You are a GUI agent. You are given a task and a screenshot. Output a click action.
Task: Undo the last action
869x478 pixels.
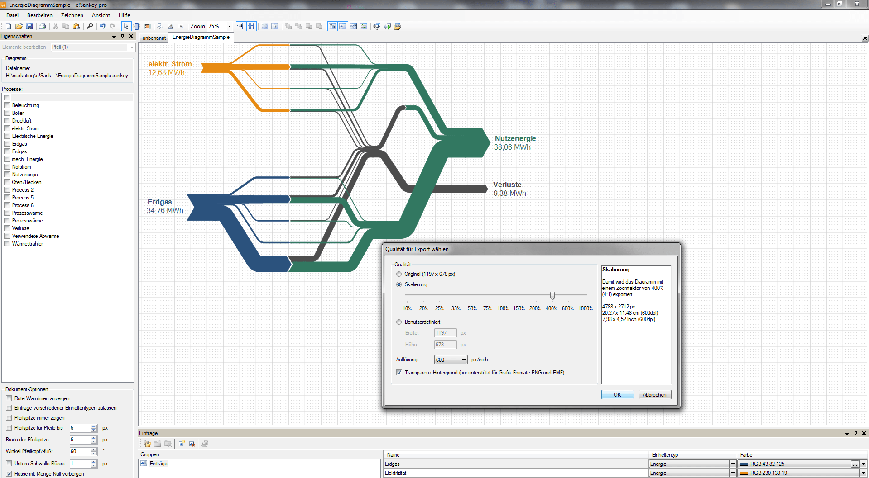pos(103,27)
